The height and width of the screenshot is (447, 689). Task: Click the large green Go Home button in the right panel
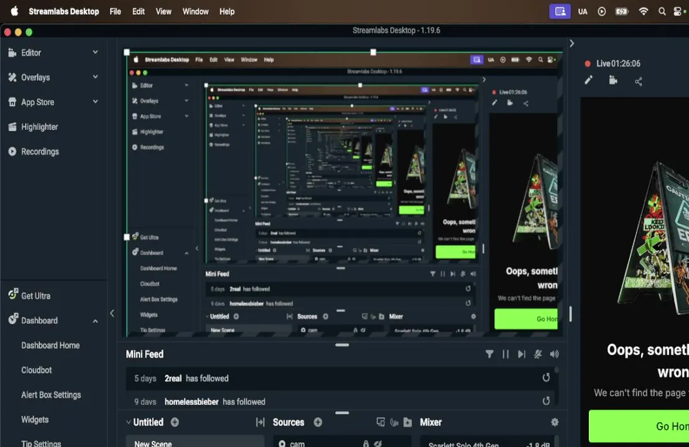pos(639,426)
